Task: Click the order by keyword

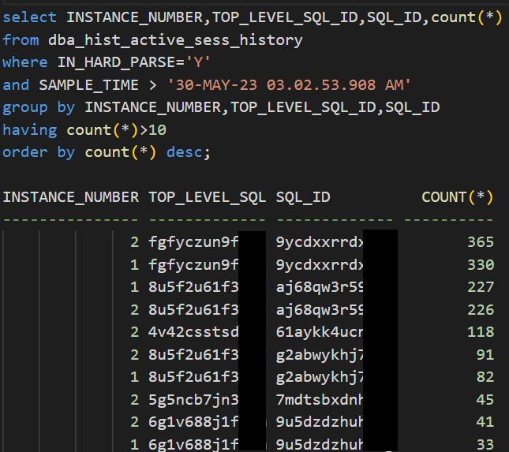Action: pyautogui.click(x=39, y=152)
